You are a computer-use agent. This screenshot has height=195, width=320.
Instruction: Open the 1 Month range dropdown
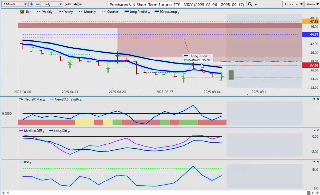point(15,4)
